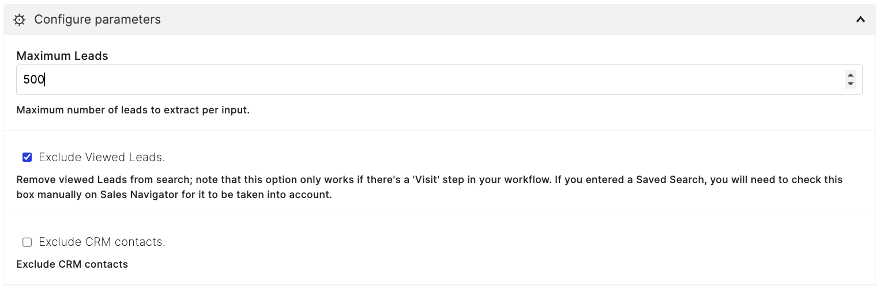The height and width of the screenshot is (289, 880).
Task: Click the gear icon beside Configure parameters
Action: pos(20,20)
